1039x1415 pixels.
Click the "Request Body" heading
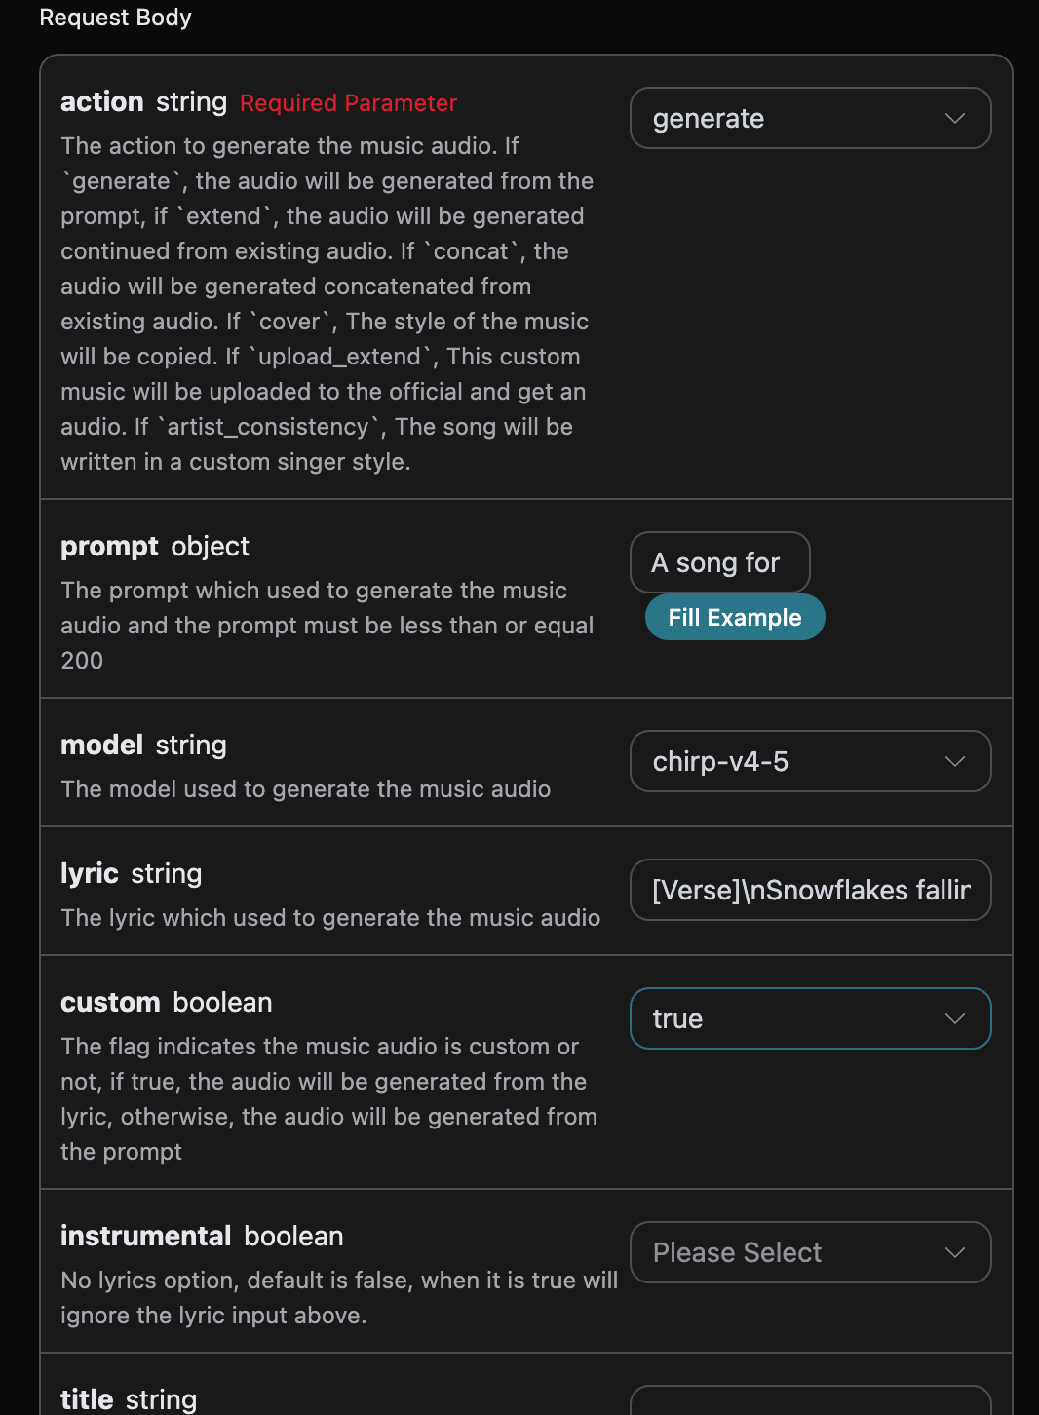[x=115, y=18]
